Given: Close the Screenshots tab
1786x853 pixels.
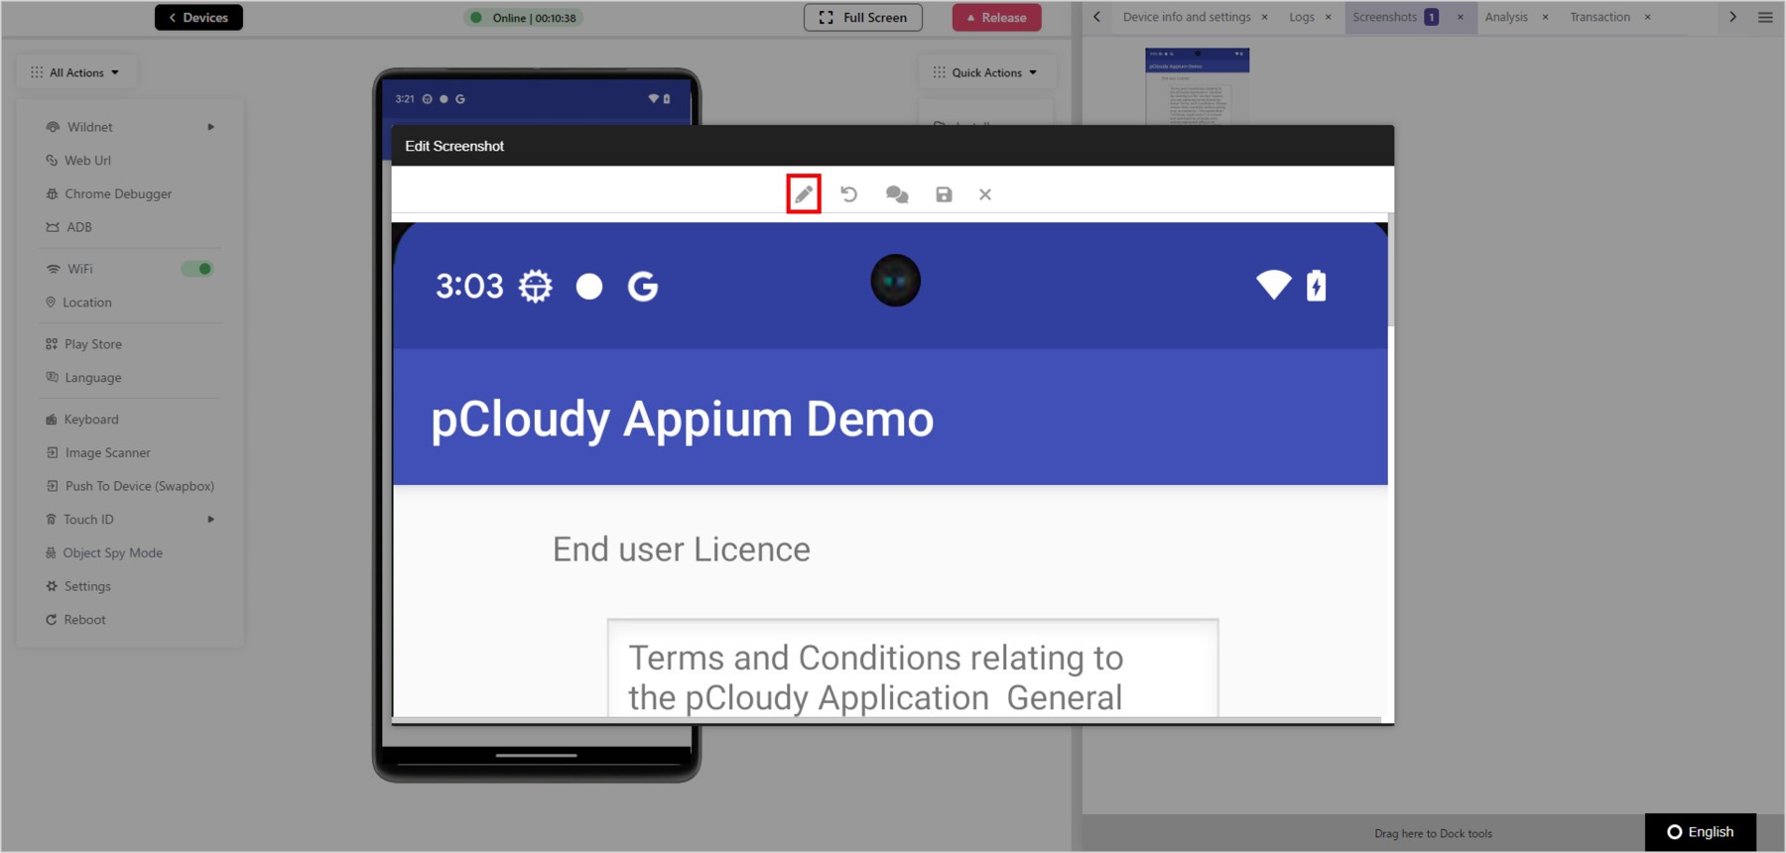Looking at the screenshot, I should click(x=1460, y=17).
